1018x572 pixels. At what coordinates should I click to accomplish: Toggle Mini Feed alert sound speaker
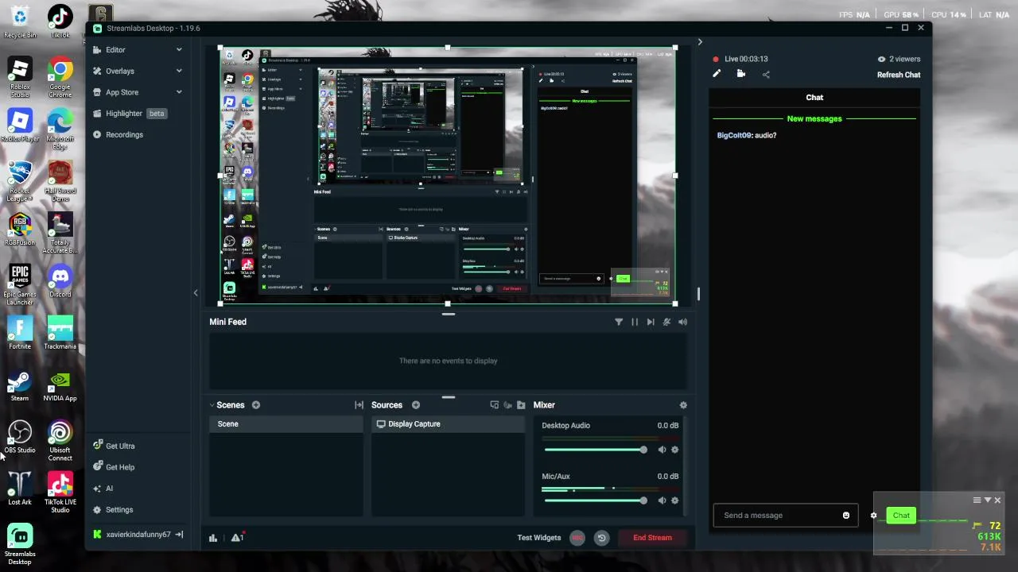[682, 322]
